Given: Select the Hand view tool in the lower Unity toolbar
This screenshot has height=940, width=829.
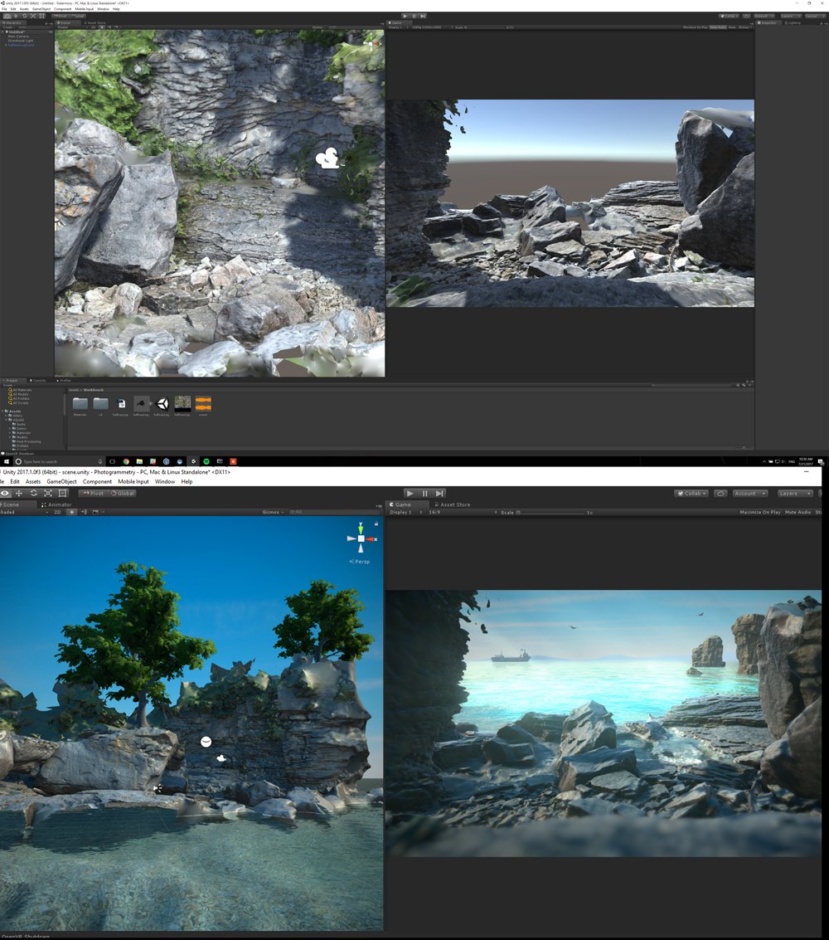Looking at the screenshot, I should click(x=5, y=494).
